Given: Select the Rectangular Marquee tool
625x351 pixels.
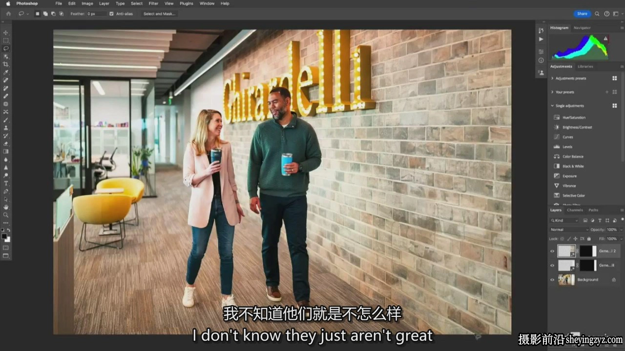Looking at the screenshot, I should [x=6, y=40].
